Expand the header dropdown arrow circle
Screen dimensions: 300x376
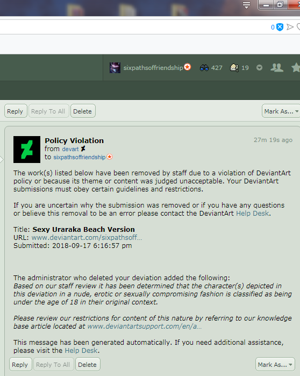pyautogui.click(x=259, y=68)
